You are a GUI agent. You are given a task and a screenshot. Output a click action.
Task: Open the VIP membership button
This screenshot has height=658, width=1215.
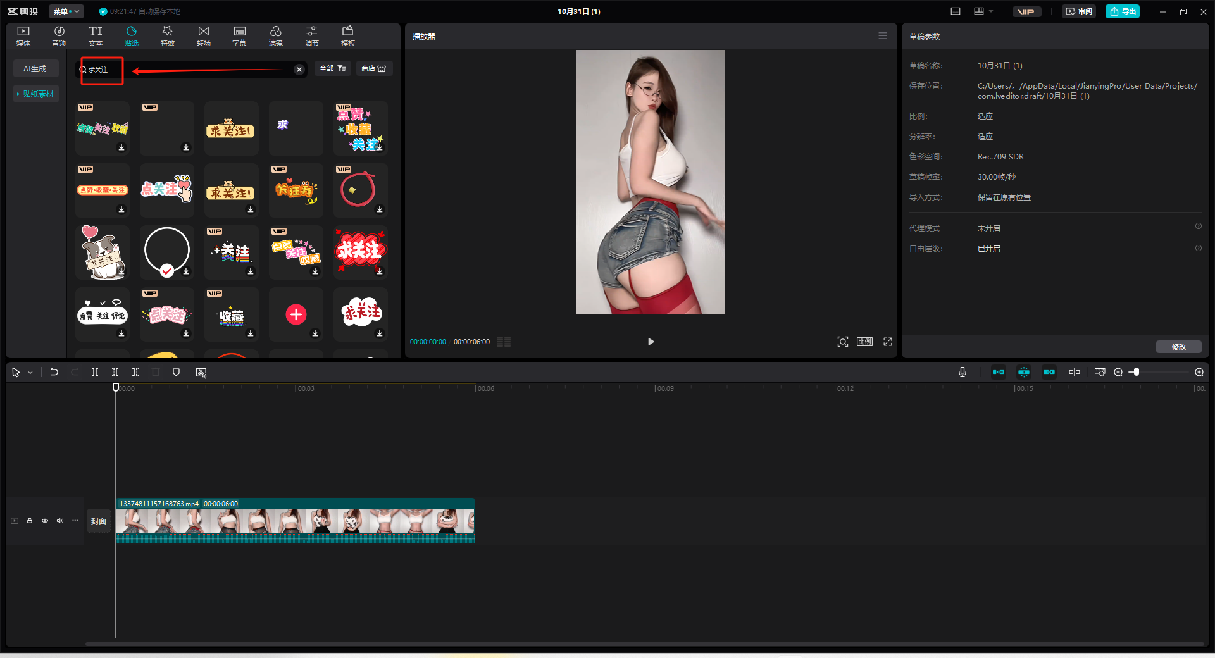point(1026,11)
